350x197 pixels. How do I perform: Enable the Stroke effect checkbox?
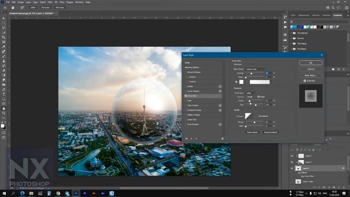(x=186, y=86)
